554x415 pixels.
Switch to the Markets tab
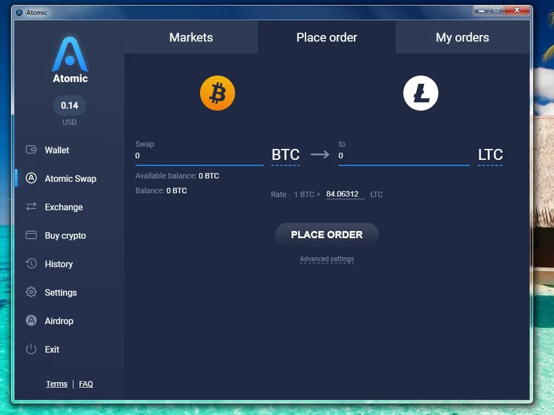tap(191, 37)
